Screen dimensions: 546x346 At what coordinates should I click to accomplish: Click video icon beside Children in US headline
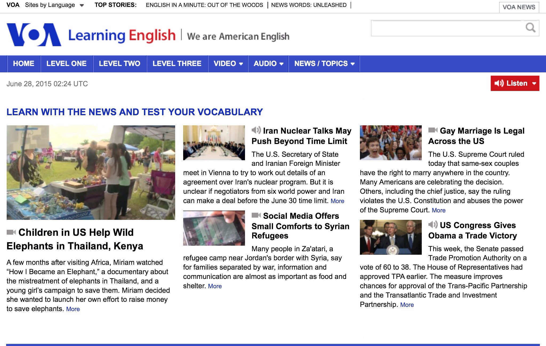pos(11,232)
